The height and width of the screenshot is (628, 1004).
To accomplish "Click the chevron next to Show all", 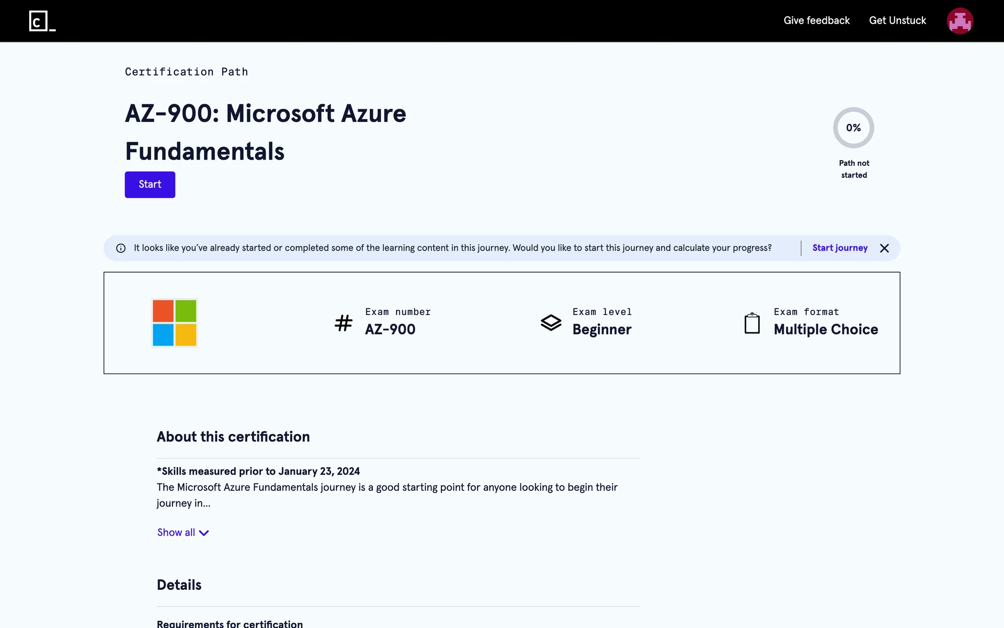I will point(204,533).
